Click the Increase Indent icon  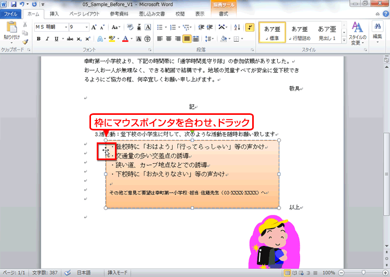tap(210, 27)
